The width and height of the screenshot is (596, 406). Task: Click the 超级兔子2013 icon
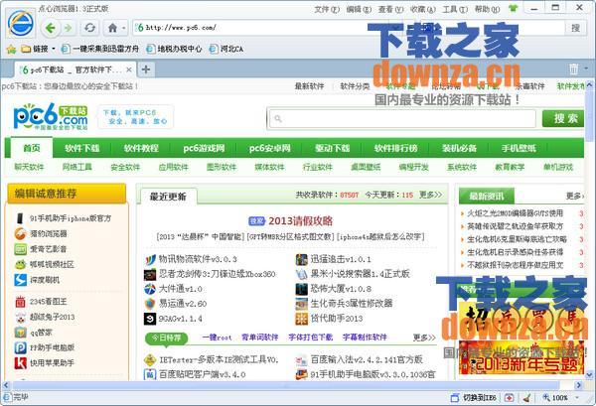(20, 317)
